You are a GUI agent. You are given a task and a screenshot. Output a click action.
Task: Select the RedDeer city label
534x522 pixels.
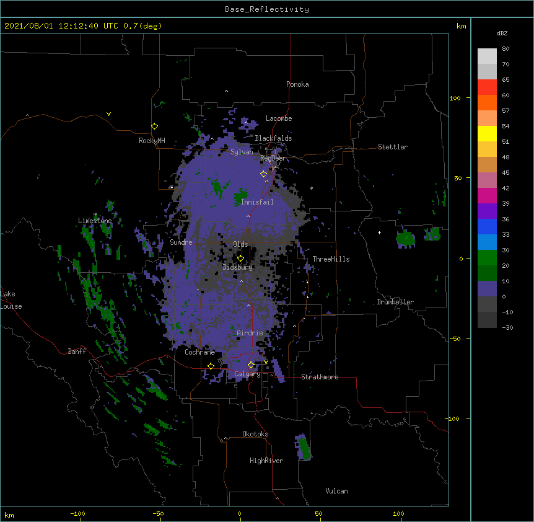pyautogui.click(x=273, y=158)
